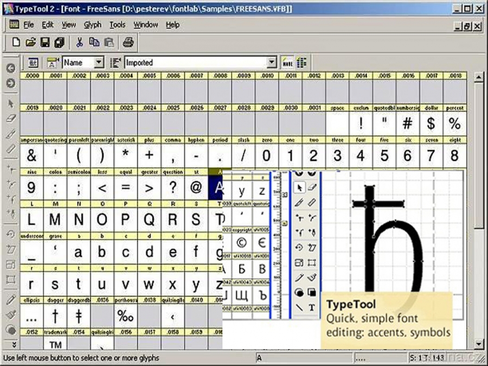Click the scroll down arrow of the glyph table
The image size is (488, 366).
click(479, 344)
